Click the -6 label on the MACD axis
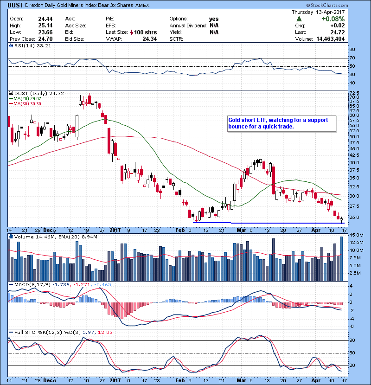This screenshot has width=371, height=385. tap(352, 326)
